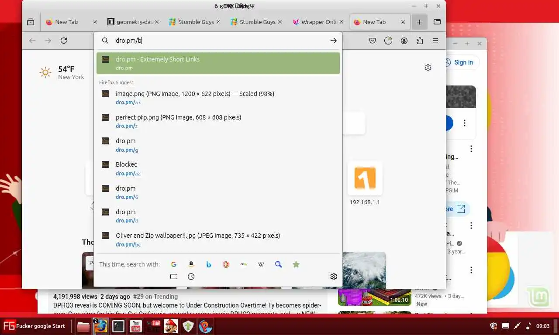This screenshot has width=559, height=335.
Task: Search this time with Bing
Action: click(x=209, y=264)
